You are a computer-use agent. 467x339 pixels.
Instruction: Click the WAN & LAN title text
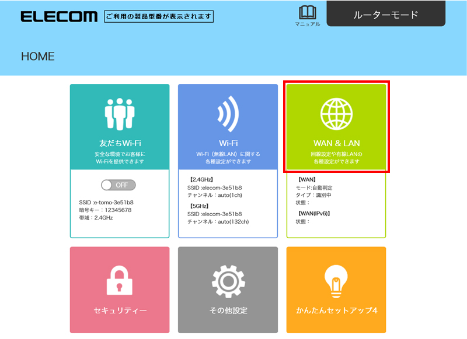click(337, 143)
